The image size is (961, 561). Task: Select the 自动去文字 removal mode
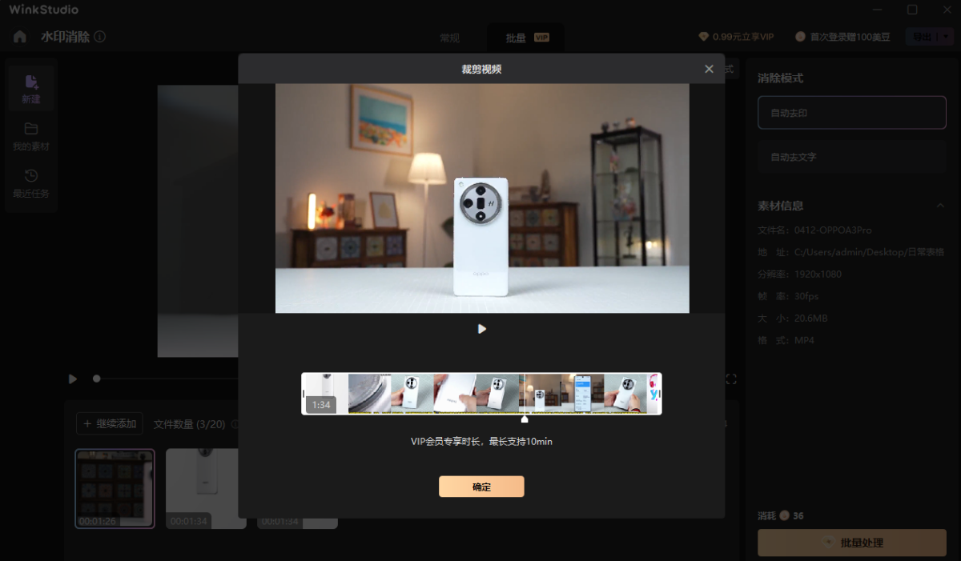pyautogui.click(x=851, y=157)
